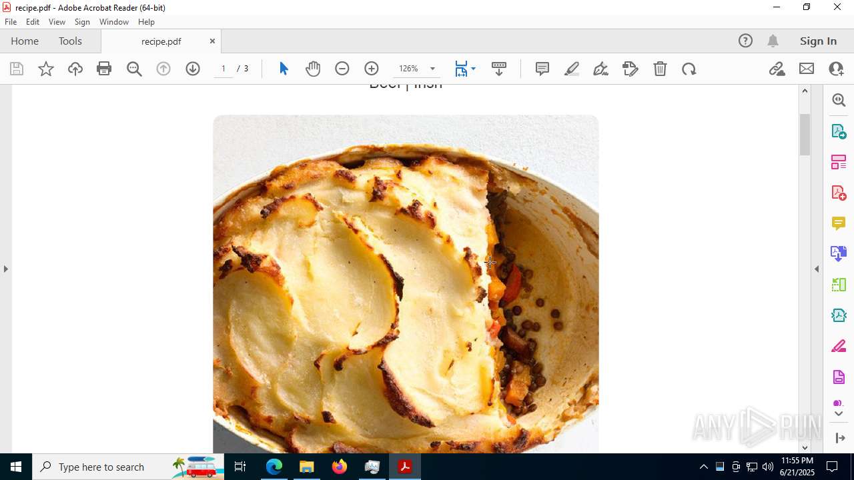The height and width of the screenshot is (480, 854).
Task: Bookmark the document with star icon
Action: coord(46,69)
